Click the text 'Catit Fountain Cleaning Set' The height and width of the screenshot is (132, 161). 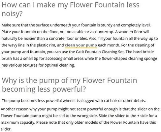(100, 52)
